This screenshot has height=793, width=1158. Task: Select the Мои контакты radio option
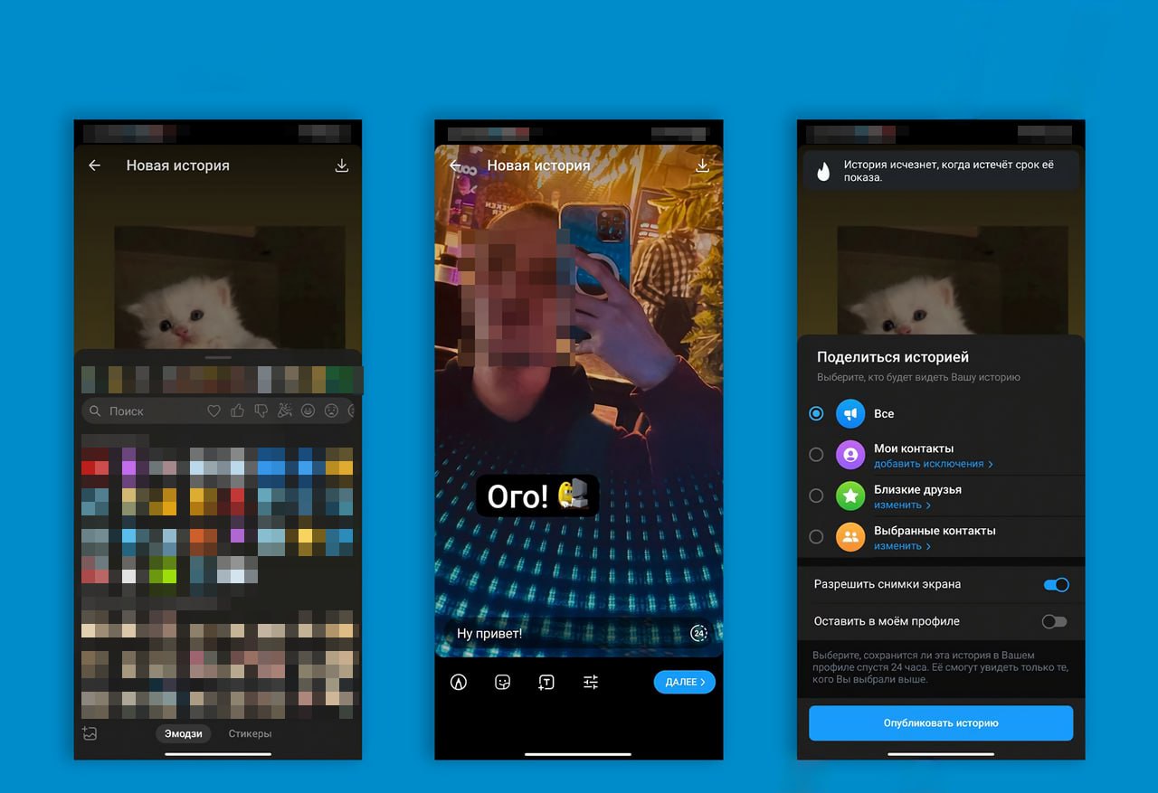[816, 455]
